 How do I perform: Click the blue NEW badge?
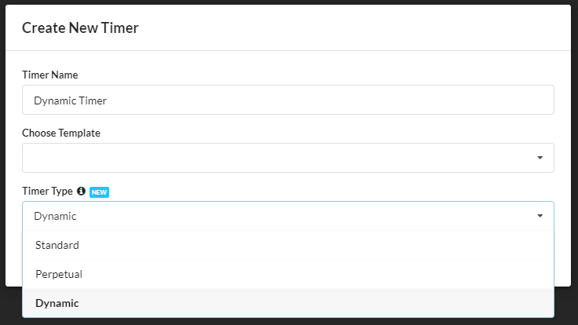tap(99, 192)
